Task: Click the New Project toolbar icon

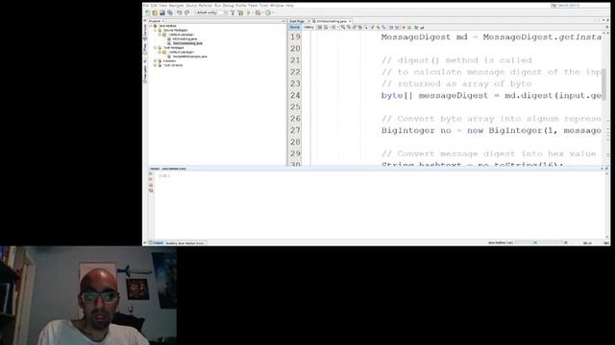Action: [155, 12]
